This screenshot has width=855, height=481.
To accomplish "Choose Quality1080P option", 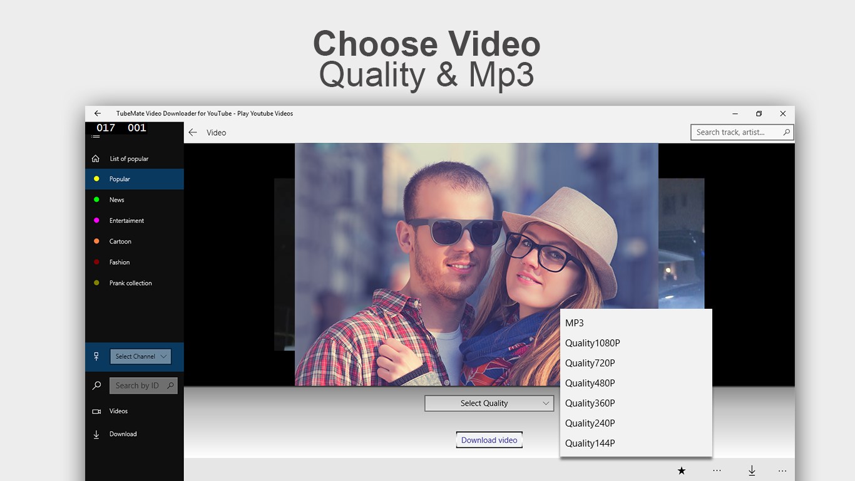I will (x=636, y=343).
